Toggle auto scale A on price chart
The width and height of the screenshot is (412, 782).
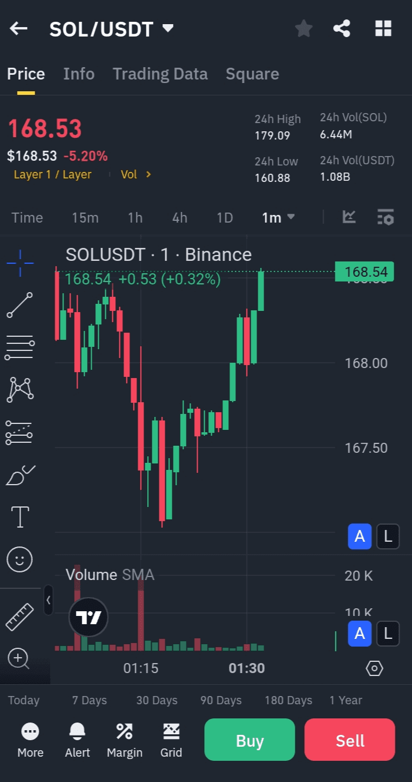click(x=360, y=536)
